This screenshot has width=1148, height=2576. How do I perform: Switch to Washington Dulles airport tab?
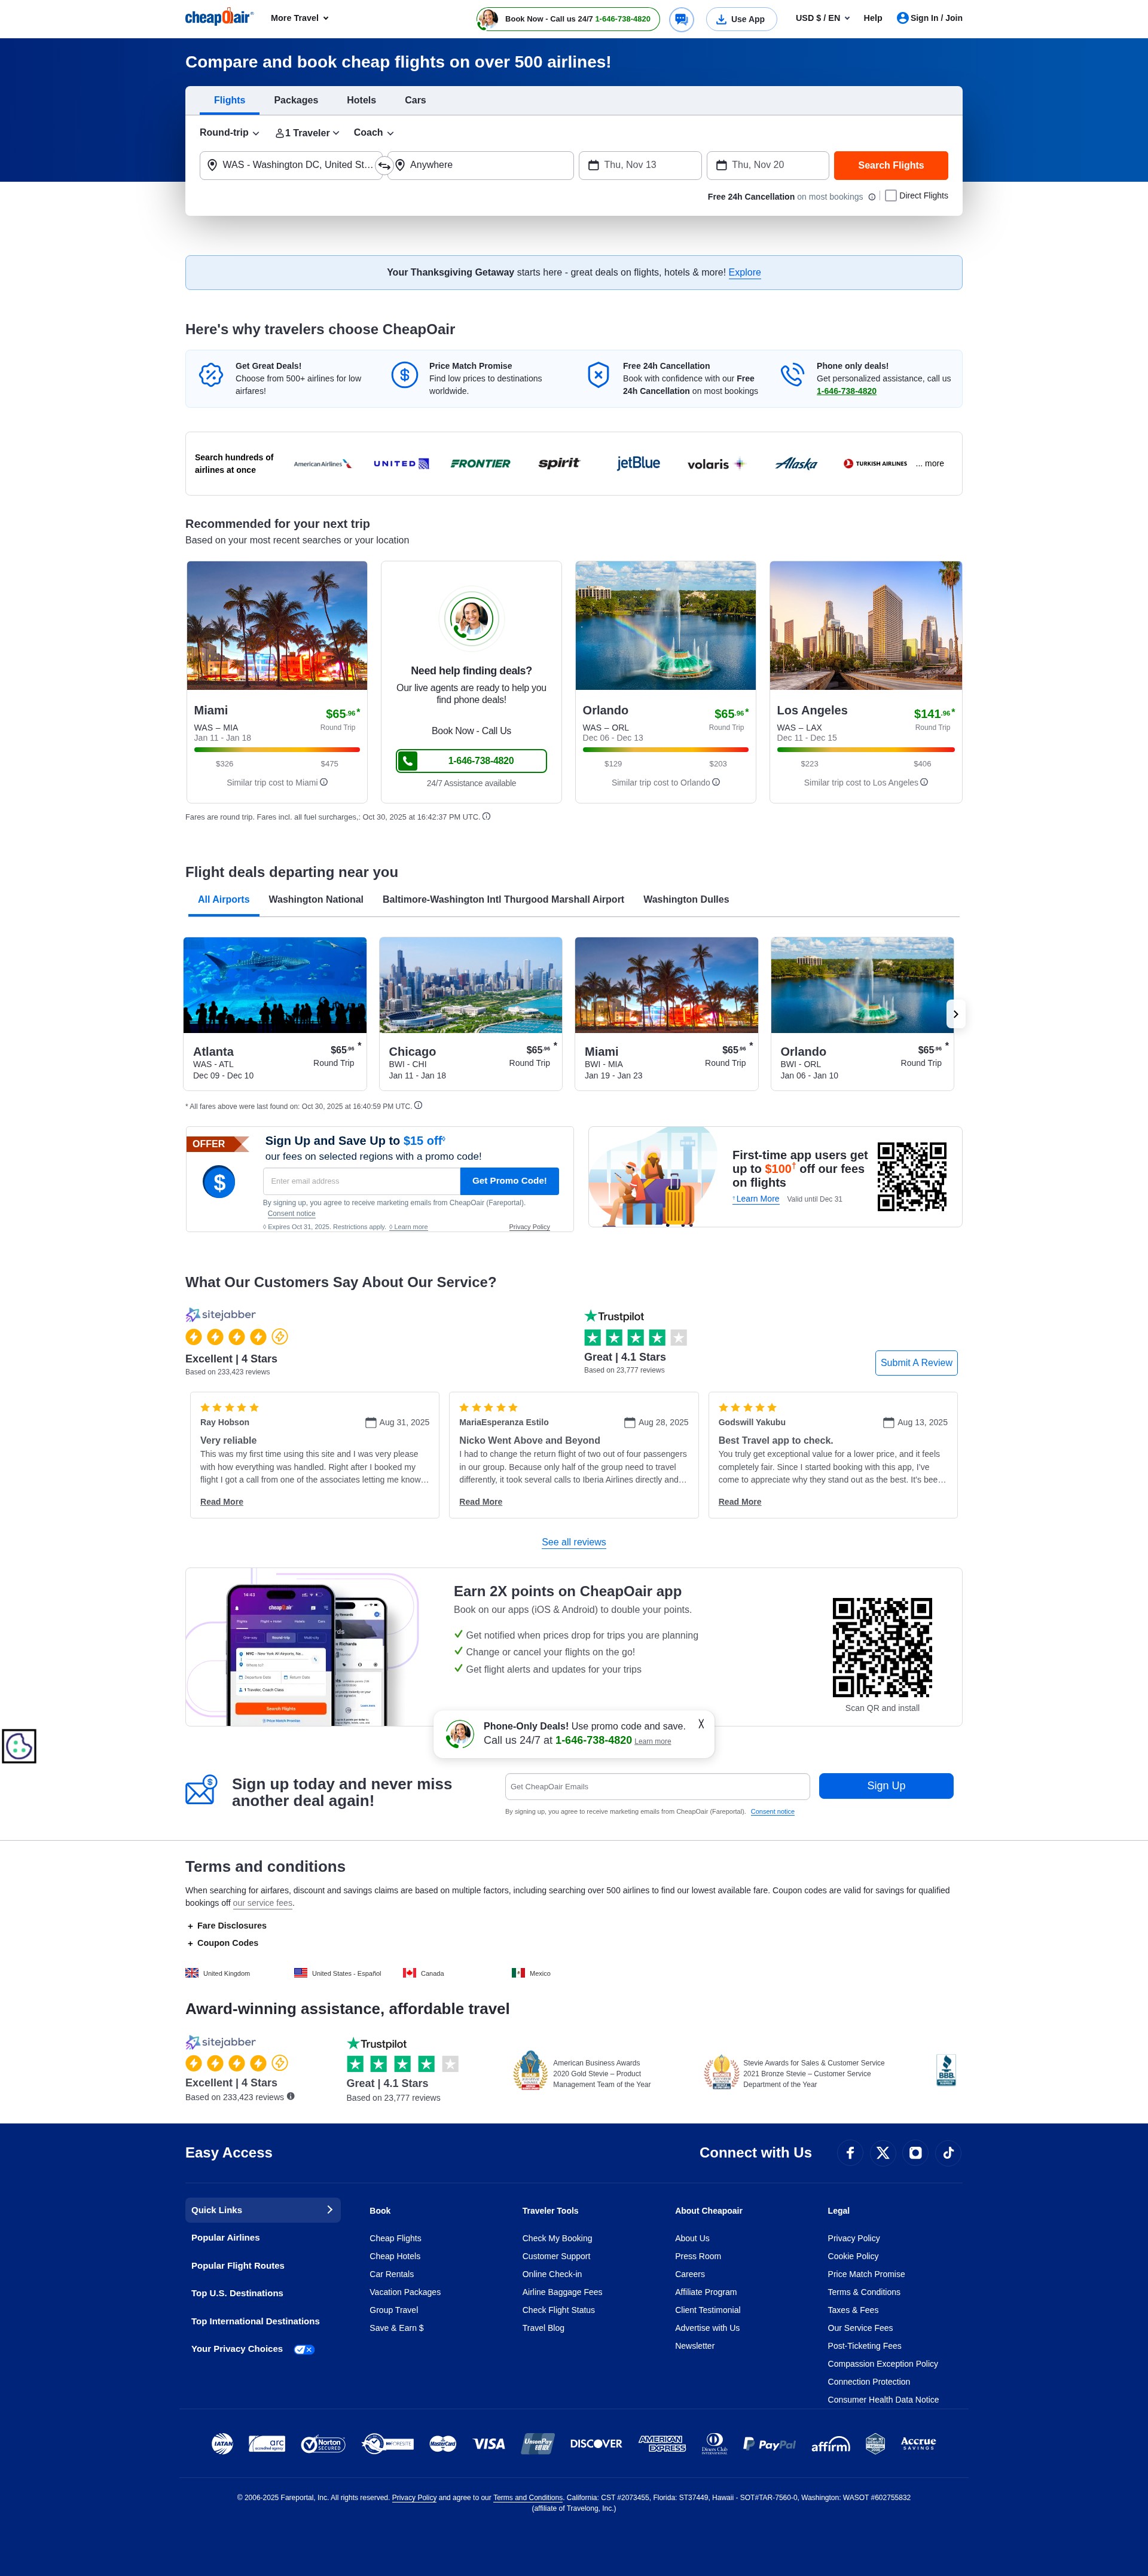coord(686,900)
